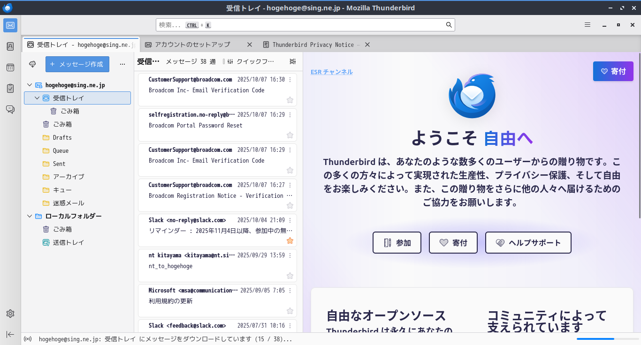The height and width of the screenshot is (345, 641).
Task: Open more menu on Broadcom Registration Notice message
Action: tap(290, 185)
